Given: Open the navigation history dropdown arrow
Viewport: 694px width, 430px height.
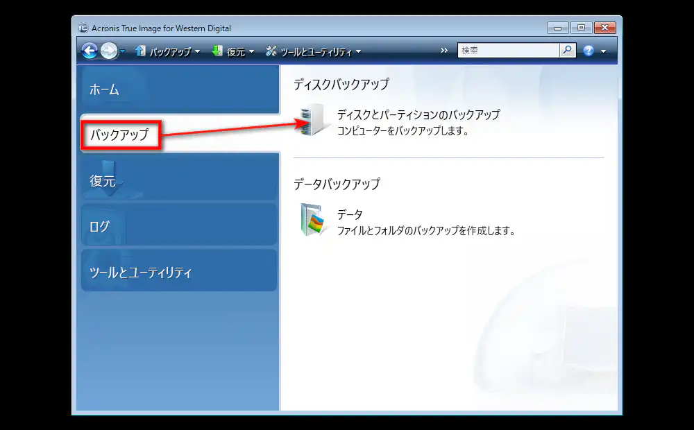Looking at the screenshot, I should pos(123,51).
